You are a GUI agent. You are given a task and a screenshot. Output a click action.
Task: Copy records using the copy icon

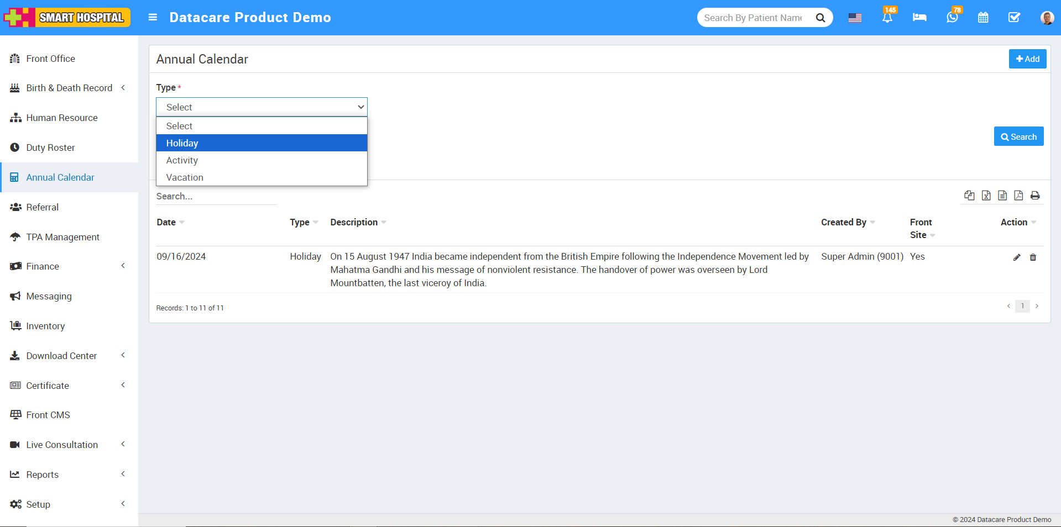click(969, 196)
